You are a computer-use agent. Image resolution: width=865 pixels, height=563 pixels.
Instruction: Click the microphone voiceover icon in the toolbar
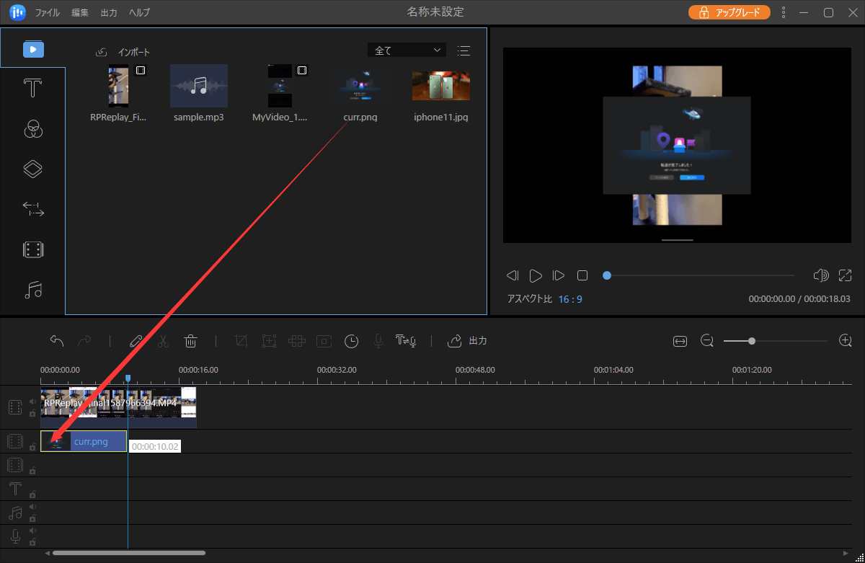pos(378,341)
